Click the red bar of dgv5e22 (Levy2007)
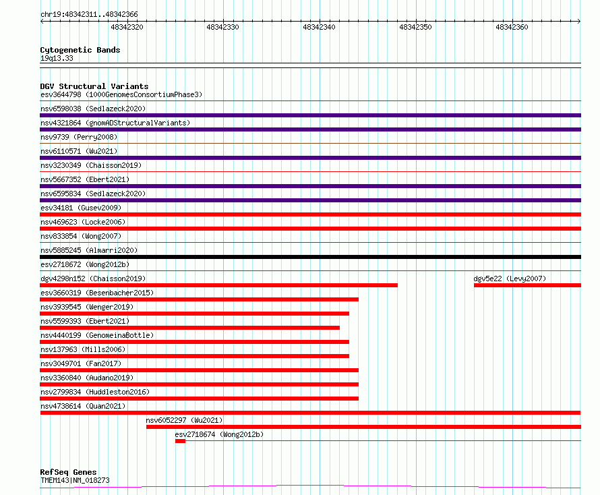This screenshot has height=495, width=600. pyautogui.click(x=527, y=285)
